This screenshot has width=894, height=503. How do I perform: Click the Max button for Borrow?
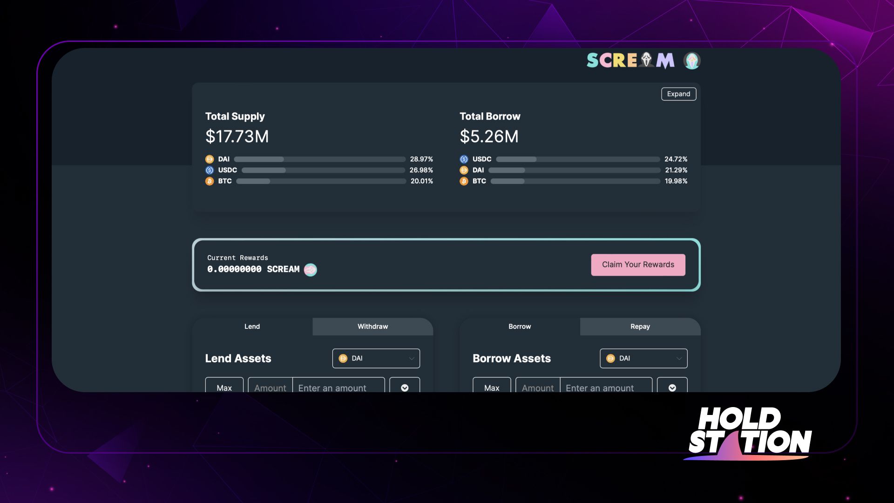(491, 387)
